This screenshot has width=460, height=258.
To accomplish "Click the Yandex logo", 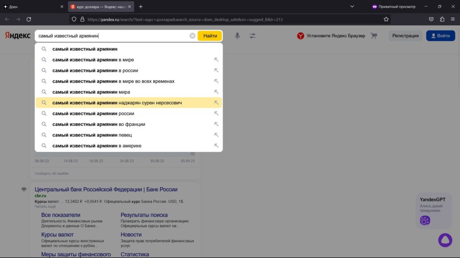I will tap(18, 35).
